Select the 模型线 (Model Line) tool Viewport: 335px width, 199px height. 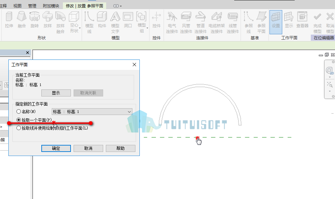(x=89, y=23)
